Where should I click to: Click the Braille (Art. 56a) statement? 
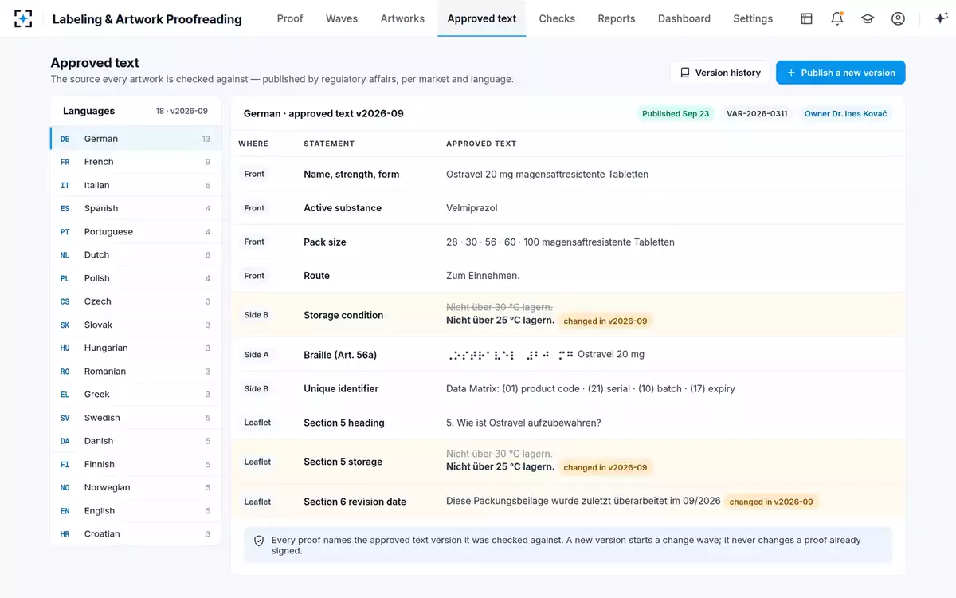pyautogui.click(x=340, y=355)
